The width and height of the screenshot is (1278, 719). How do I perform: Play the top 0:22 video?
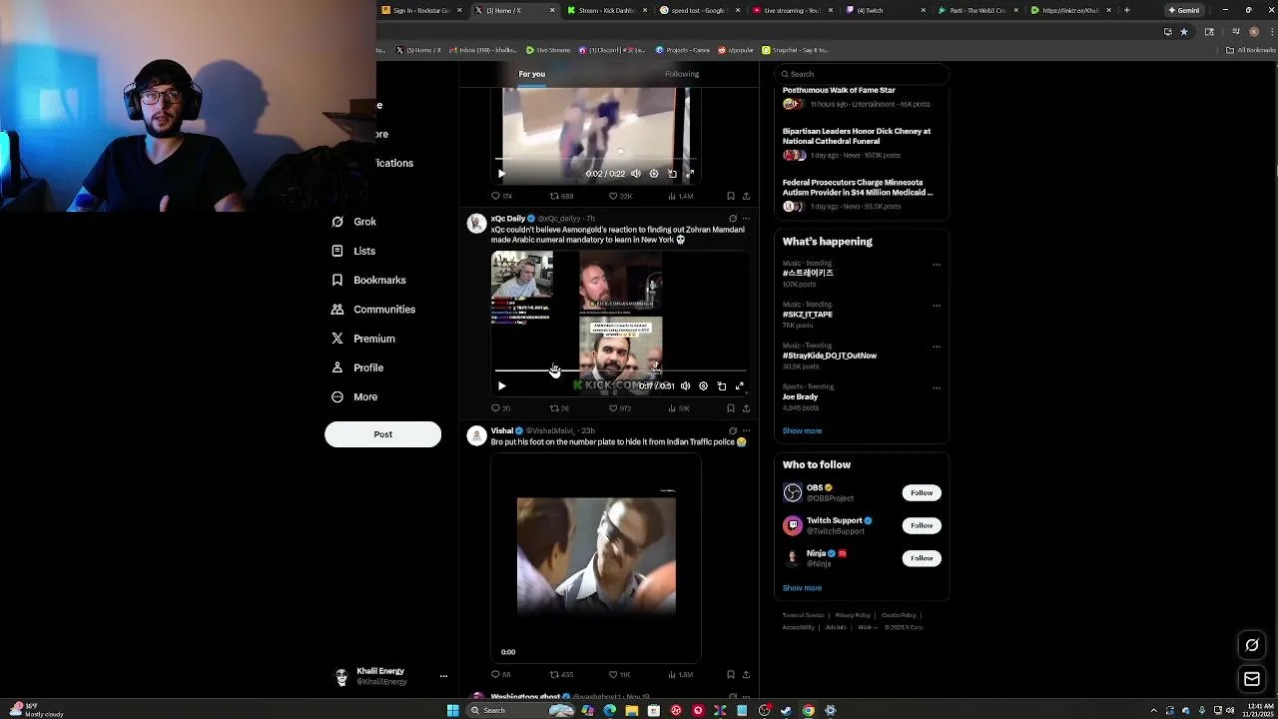tap(502, 174)
